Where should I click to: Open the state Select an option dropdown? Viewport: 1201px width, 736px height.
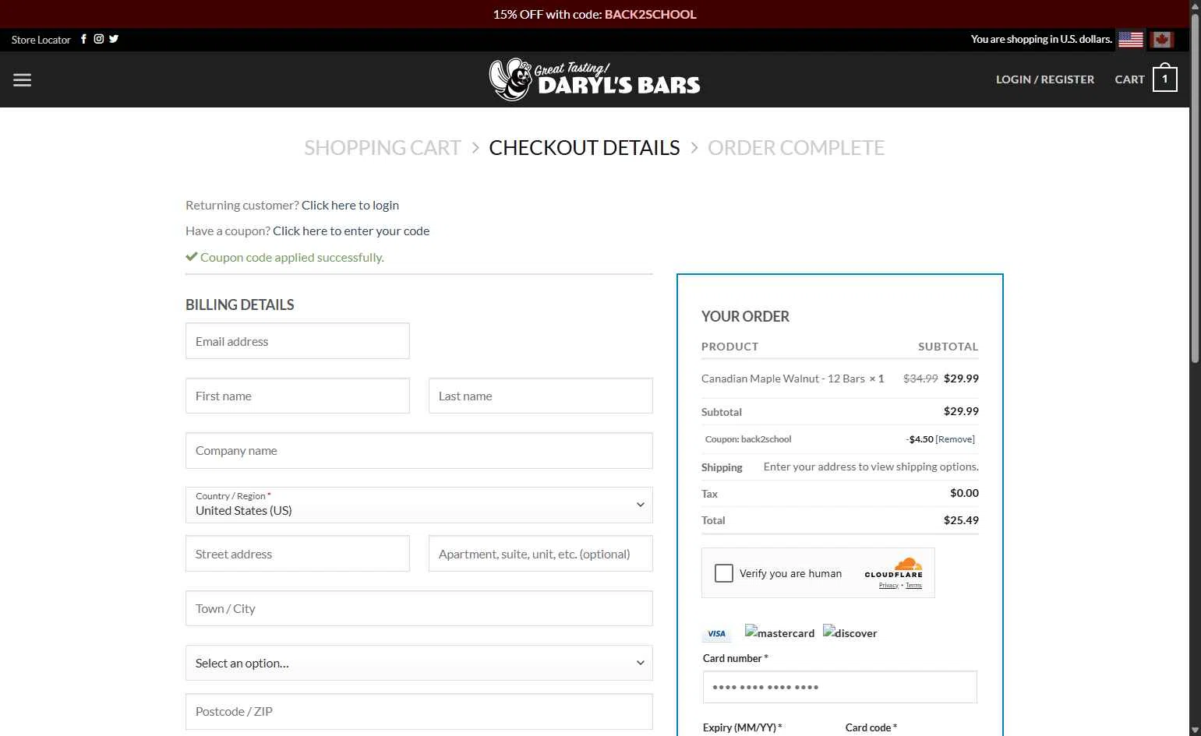419,663
